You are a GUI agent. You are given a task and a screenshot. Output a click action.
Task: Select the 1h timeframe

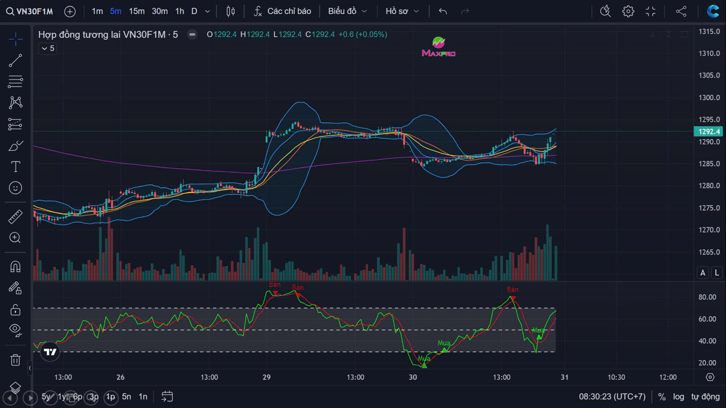180,11
